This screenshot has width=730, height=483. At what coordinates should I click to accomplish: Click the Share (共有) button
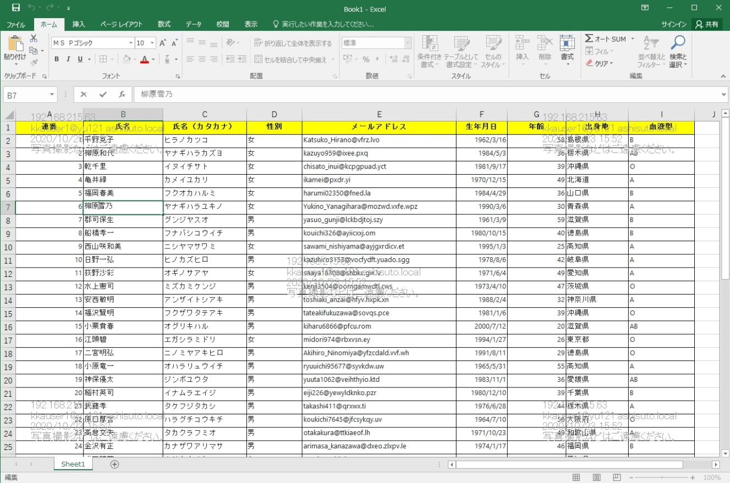[707, 24]
